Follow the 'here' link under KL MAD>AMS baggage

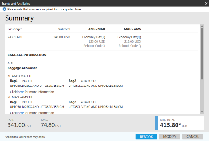(x=20, y=113)
